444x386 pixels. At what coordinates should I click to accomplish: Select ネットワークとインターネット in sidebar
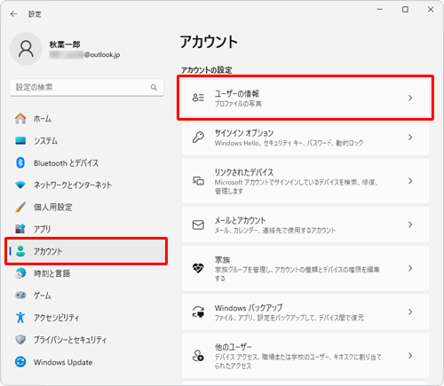(86, 185)
